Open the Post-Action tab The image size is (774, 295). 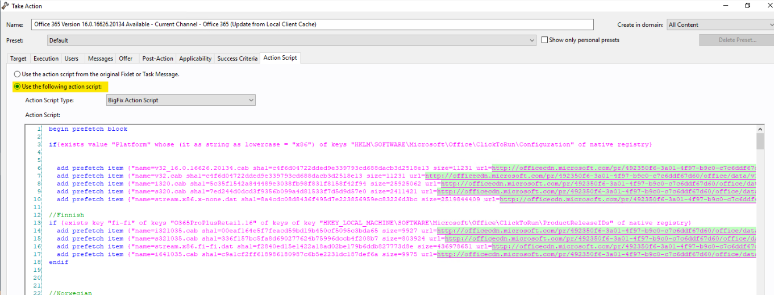(x=158, y=59)
